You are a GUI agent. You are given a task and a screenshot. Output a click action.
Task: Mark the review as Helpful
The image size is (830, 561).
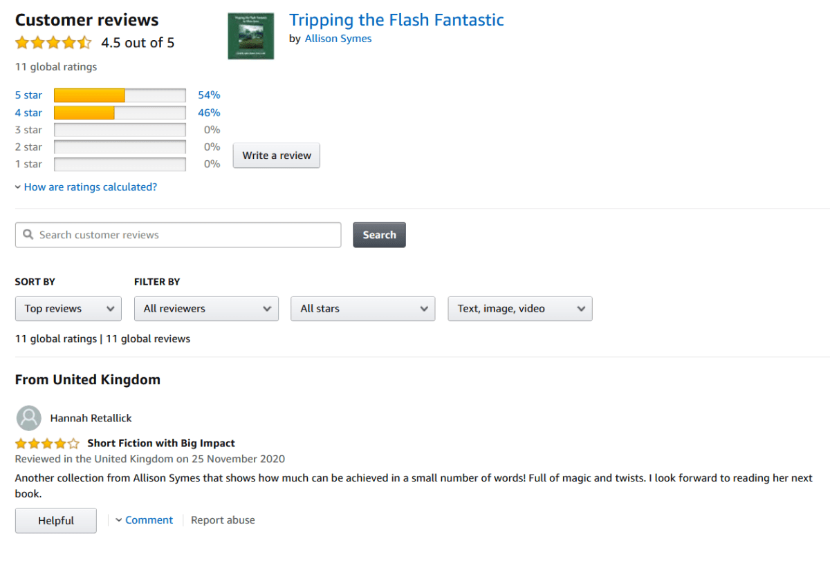point(56,521)
